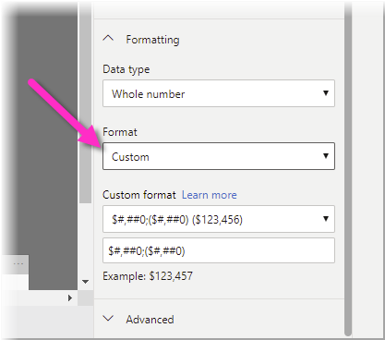The width and height of the screenshot is (385, 340).
Task: Open the Custom format preset dropdown
Action: click(x=219, y=219)
